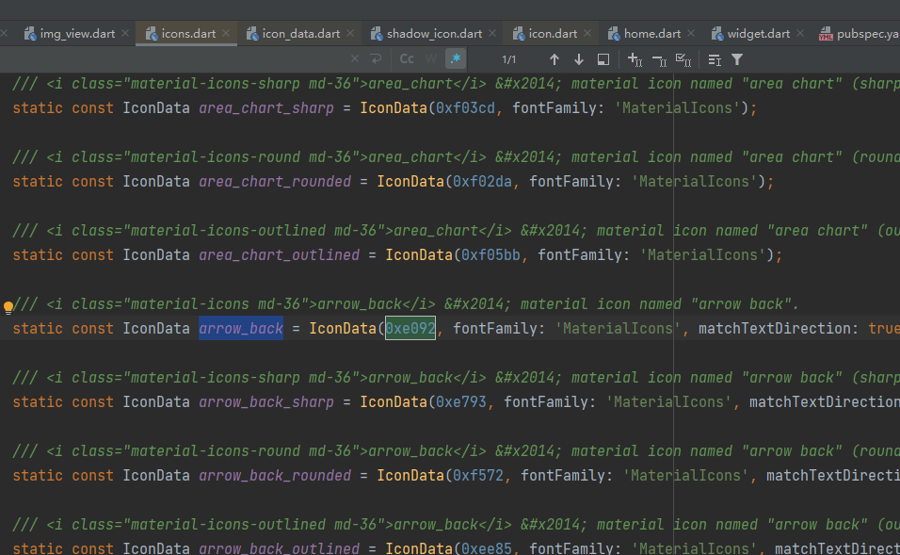Image resolution: width=900 pixels, height=555 pixels.
Task: Open all matches in Find window
Action: click(x=603, y=58)
